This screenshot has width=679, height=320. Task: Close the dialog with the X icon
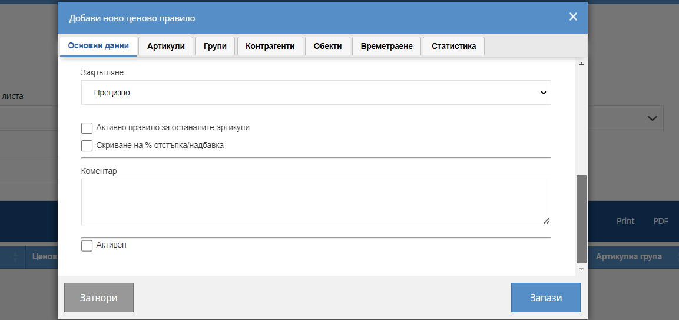[573, 17]
